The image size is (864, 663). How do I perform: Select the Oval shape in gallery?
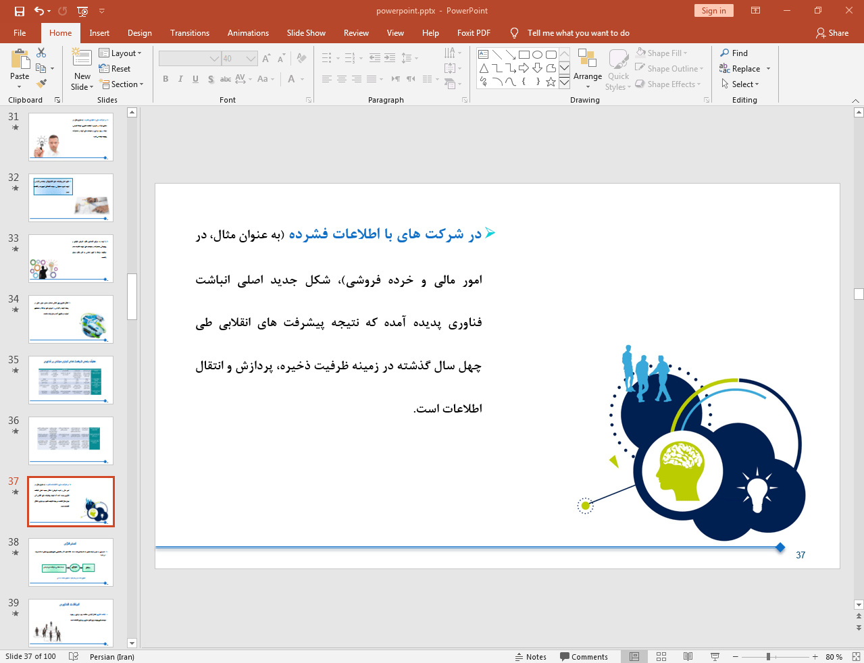pos(537,55)
